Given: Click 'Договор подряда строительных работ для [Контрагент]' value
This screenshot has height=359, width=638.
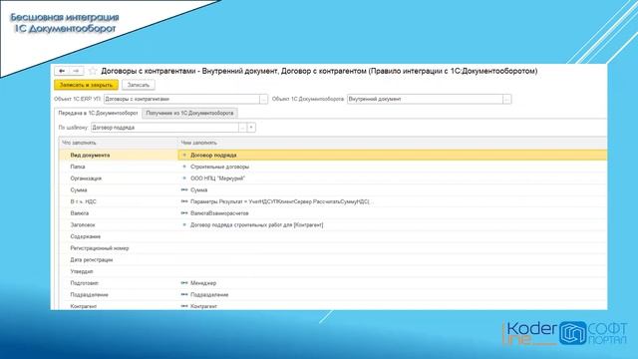Looking at the screenshot, I should (257, 224).
